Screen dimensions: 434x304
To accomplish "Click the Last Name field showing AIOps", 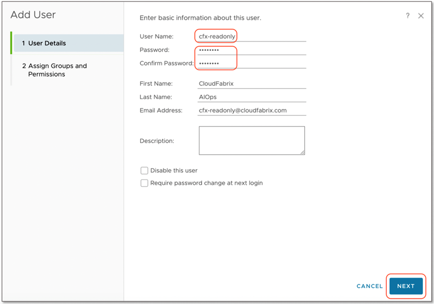I will (x=250, y=97).
